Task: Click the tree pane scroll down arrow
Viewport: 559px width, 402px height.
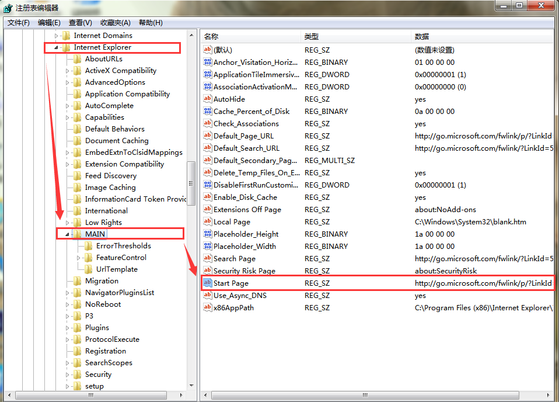Action: 191,386
